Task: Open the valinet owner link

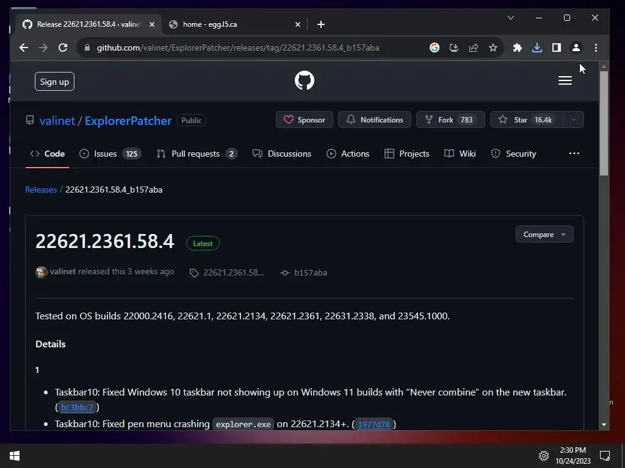Action: [x=57, y=121]
